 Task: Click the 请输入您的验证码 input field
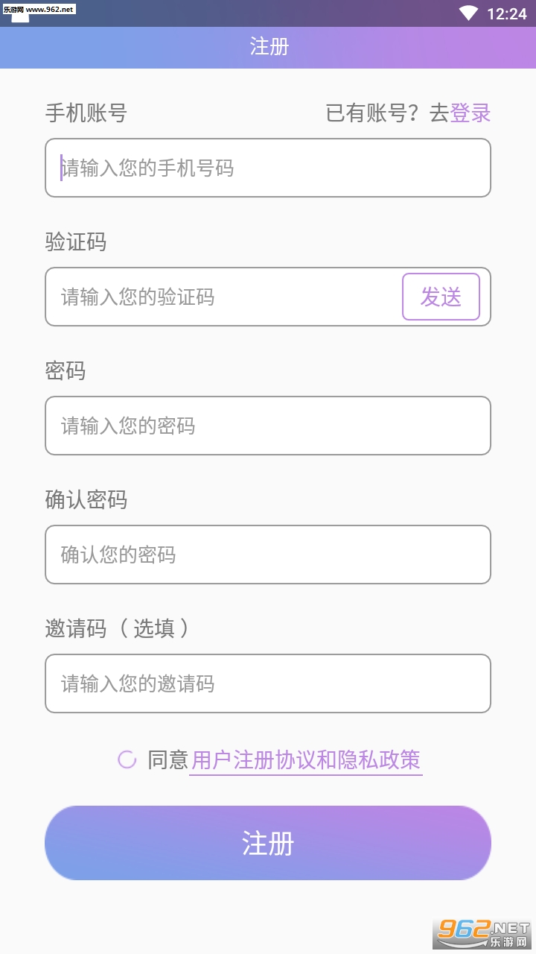tap(223, 297)
